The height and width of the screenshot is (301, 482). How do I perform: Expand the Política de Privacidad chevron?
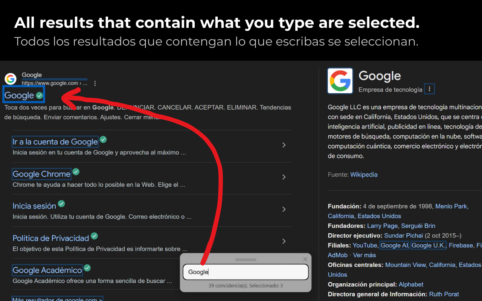click(x=284, y=241)
